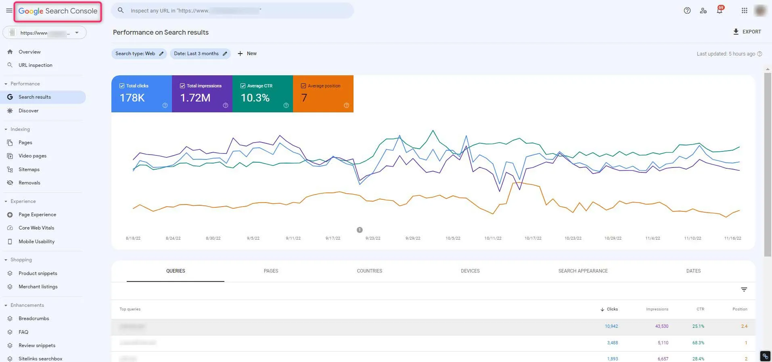Click the user account avatar
The height and width of the screenshot is (362, 772).
760,11
